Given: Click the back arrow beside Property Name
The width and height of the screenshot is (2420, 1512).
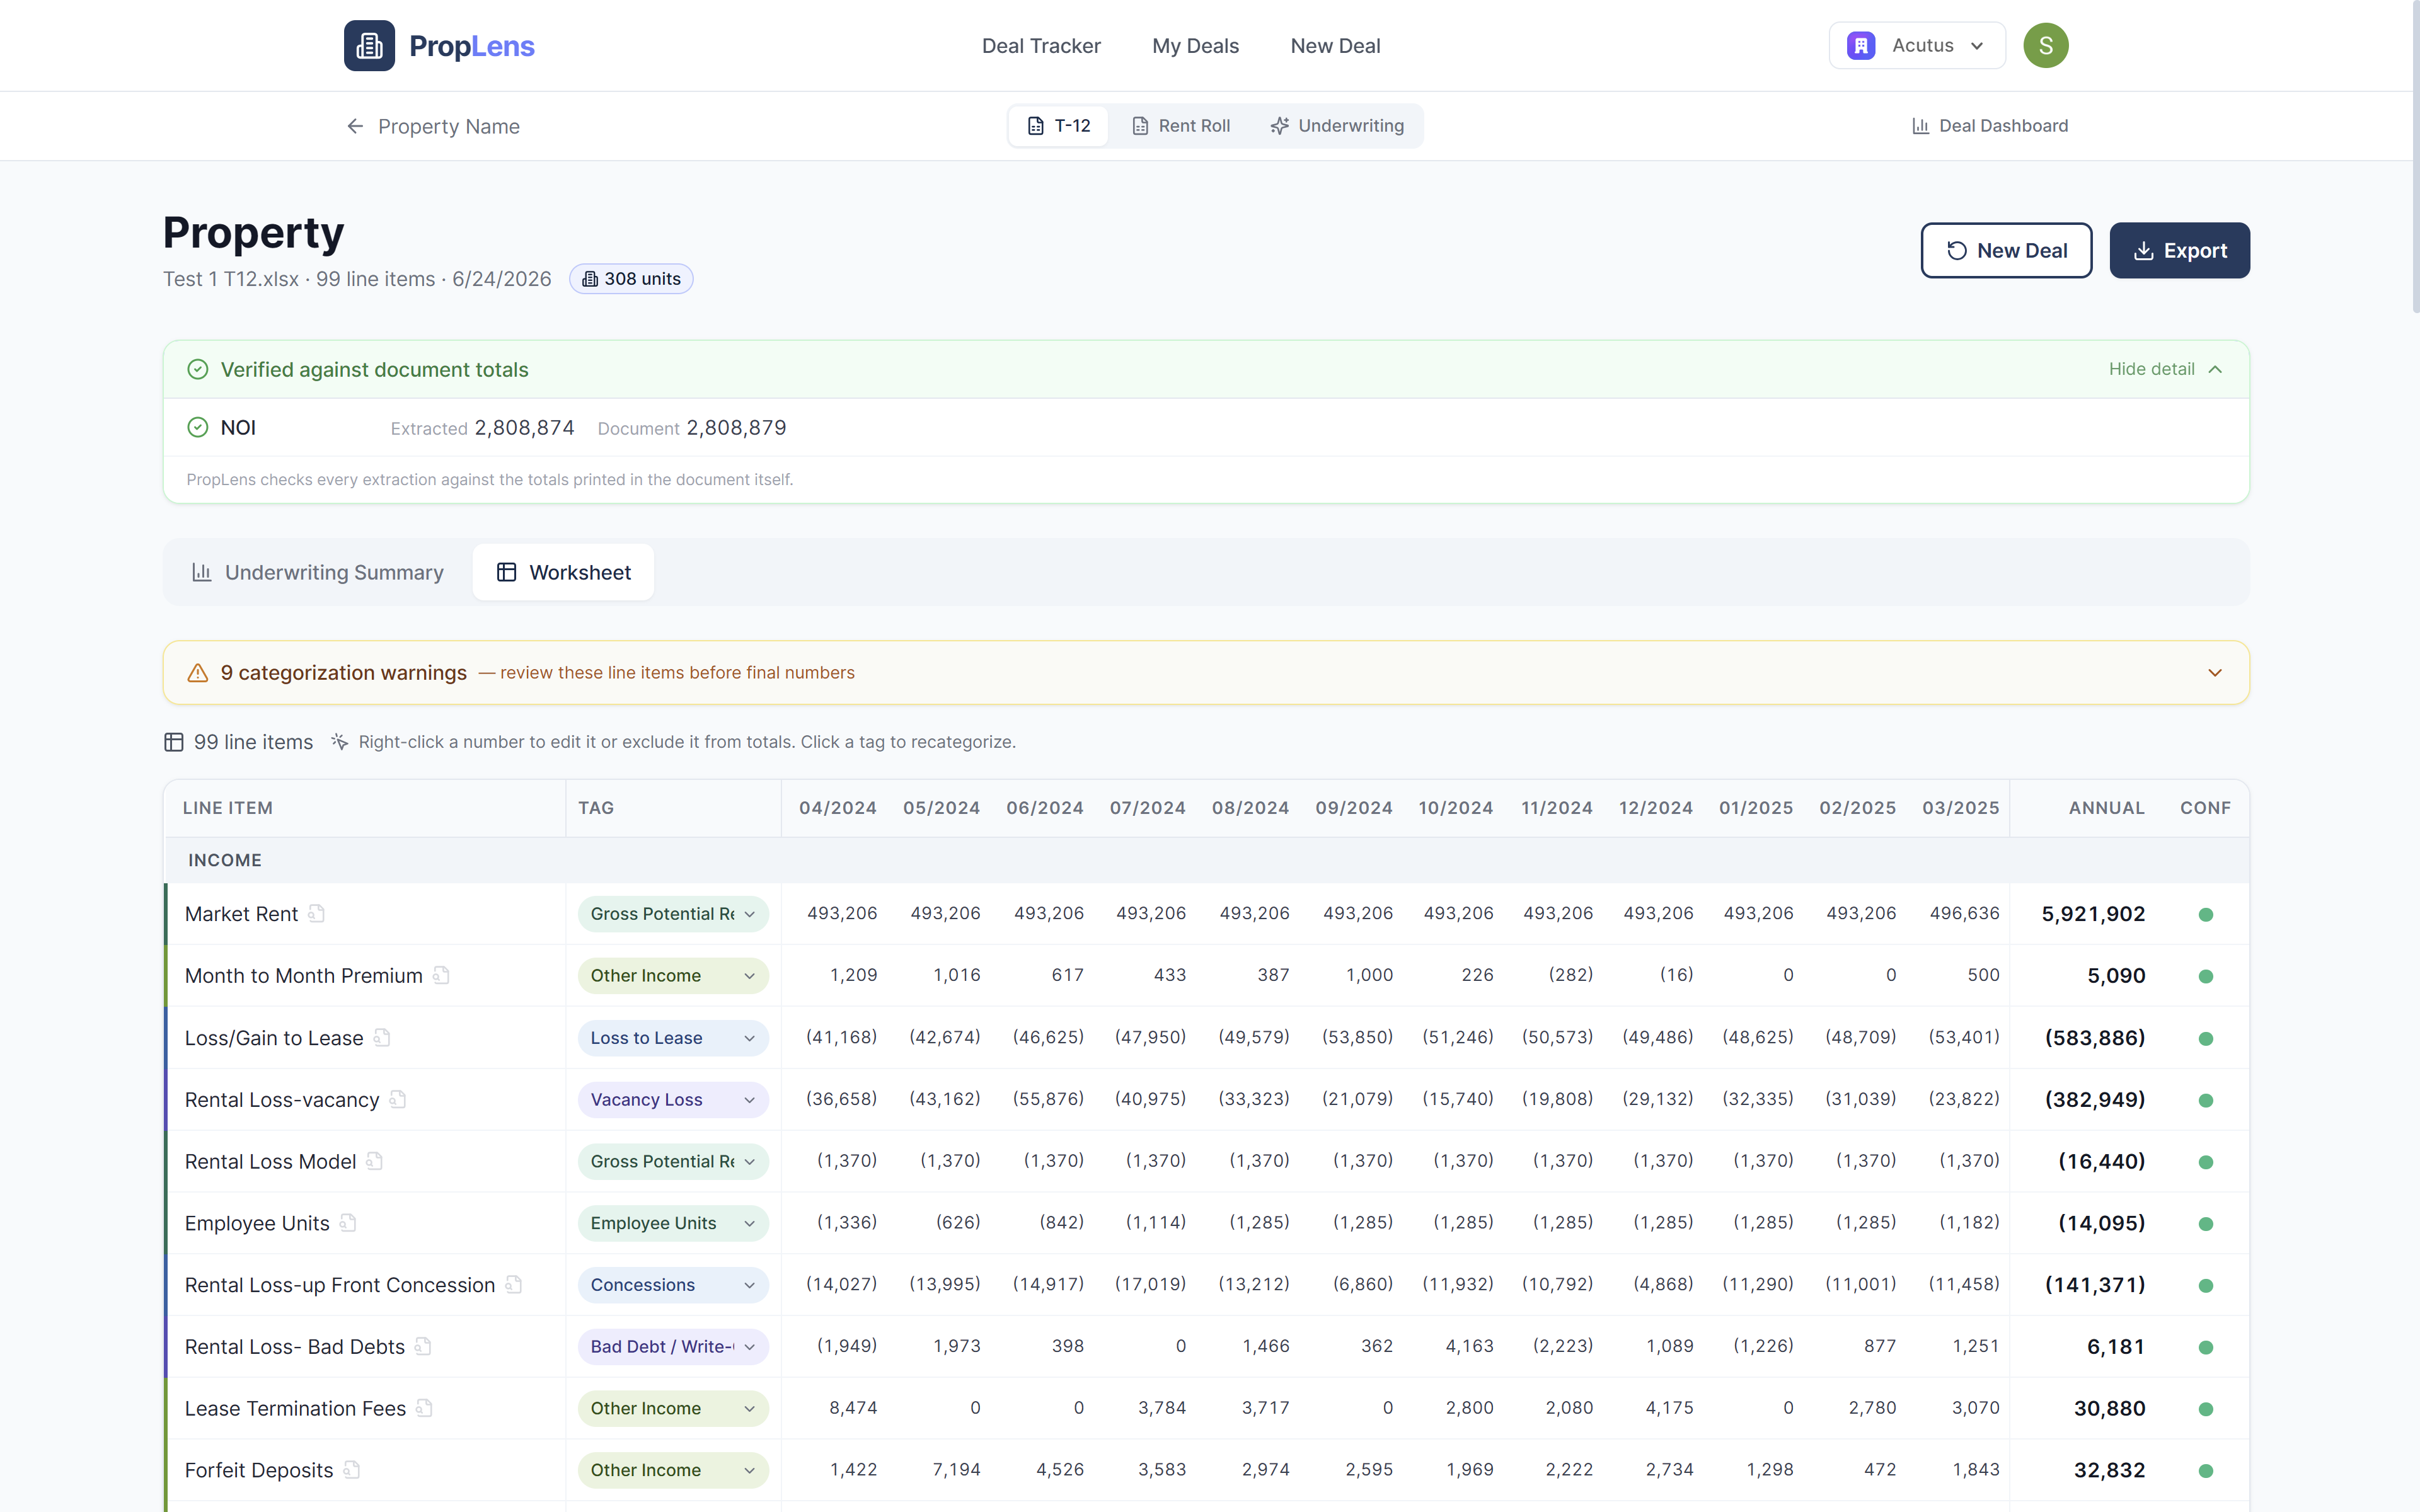Looking at the screenshot, I should click(x=355, y=126).
